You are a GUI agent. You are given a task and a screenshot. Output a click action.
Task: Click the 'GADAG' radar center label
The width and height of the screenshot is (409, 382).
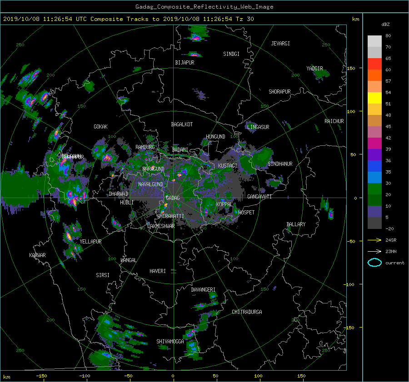[x=173, y=198]
